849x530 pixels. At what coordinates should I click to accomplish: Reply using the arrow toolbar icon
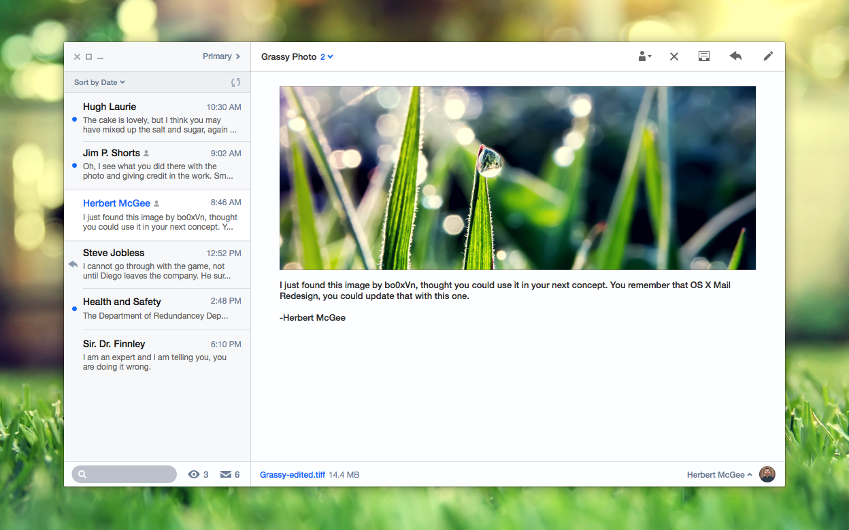[735, 56]
